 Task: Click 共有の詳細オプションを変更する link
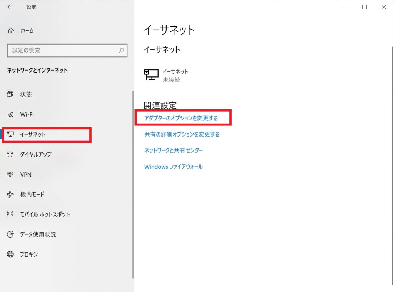tap(182, 134)
